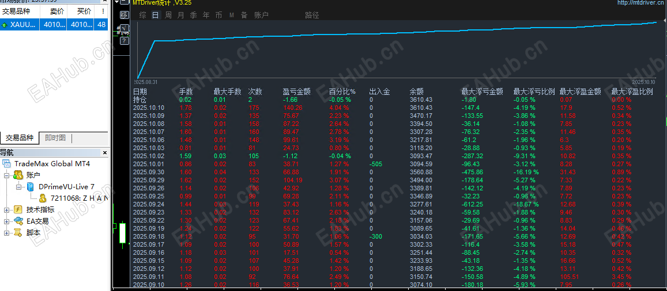
Task: Click the user icon for account 7211068
Action: click(43, 198)
